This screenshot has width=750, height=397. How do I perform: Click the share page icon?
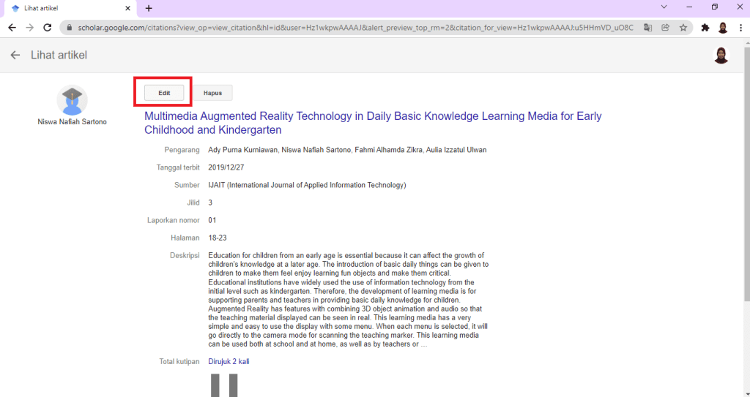(665, 28)
